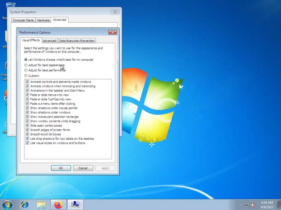
Task: Disable Show shadows under mouse pointer
Action: click(x=27, y=108)
